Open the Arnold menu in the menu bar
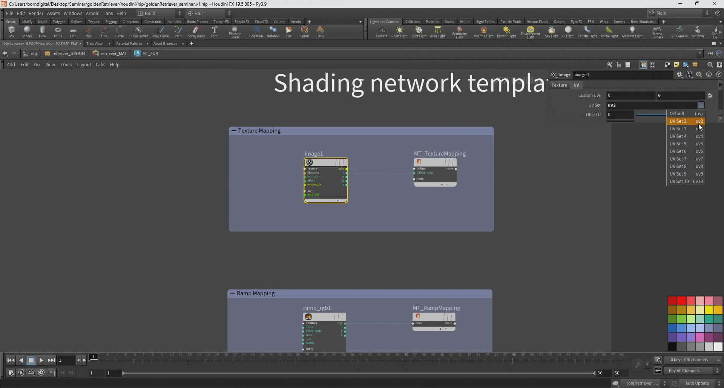The width and height of the screenshot is (724, 388). [92, 13]
